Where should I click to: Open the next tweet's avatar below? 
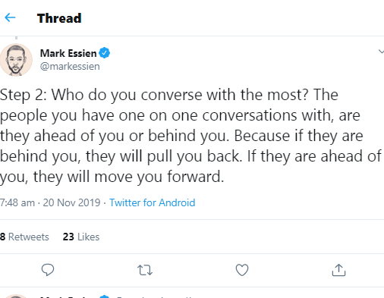(x=16, y=296)
